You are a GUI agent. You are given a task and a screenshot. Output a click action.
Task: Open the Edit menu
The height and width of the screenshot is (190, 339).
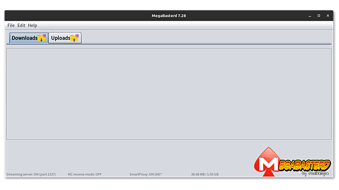pos(21,26)
